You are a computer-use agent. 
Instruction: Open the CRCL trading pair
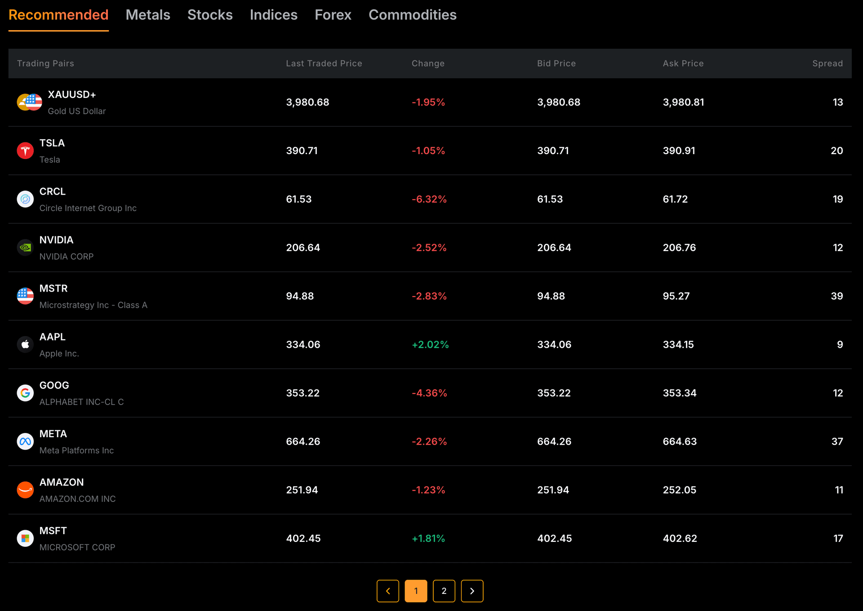[x=430, y=199]
